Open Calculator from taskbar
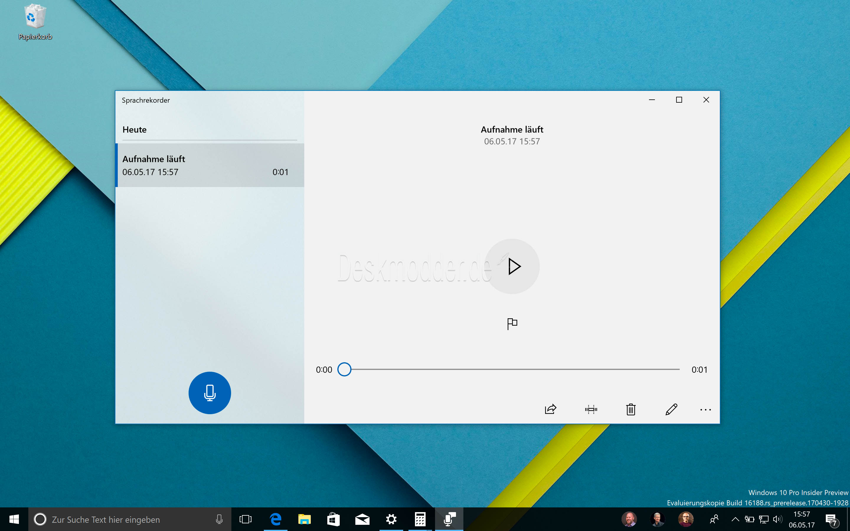The image size is (850, 531). tap(420, 519)
